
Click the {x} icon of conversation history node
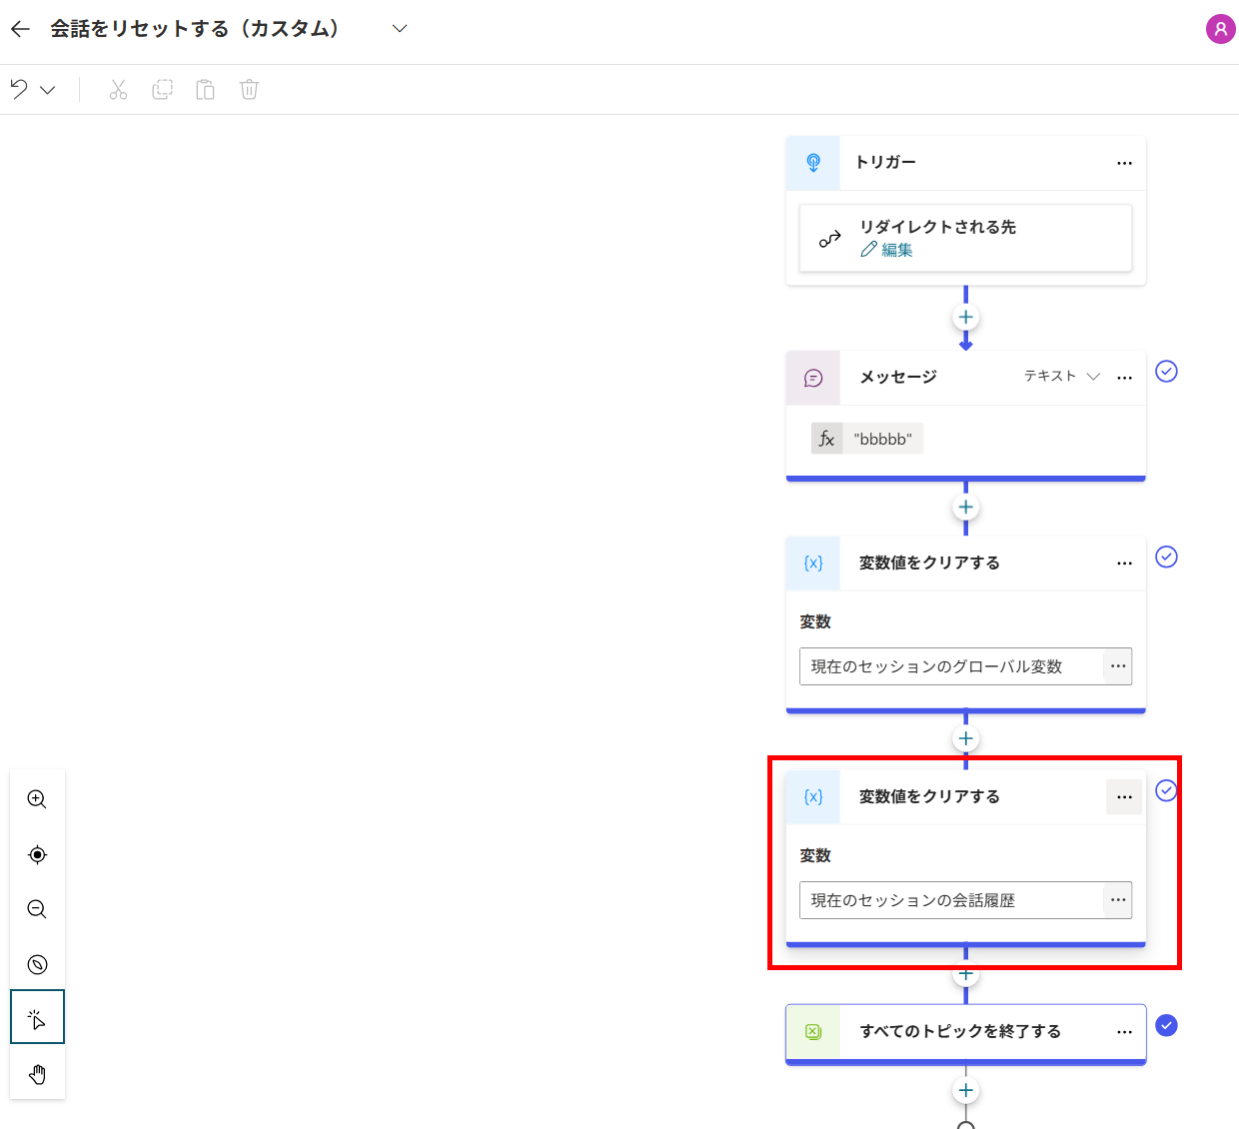tap(813, 797)
